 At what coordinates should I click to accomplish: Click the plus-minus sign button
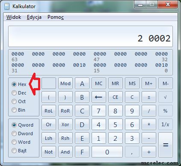point(149,97)
